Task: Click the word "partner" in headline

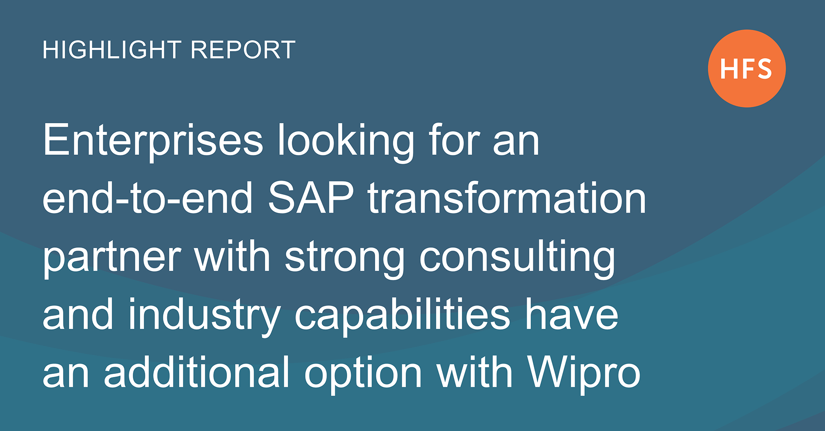Action: point(112,258)
